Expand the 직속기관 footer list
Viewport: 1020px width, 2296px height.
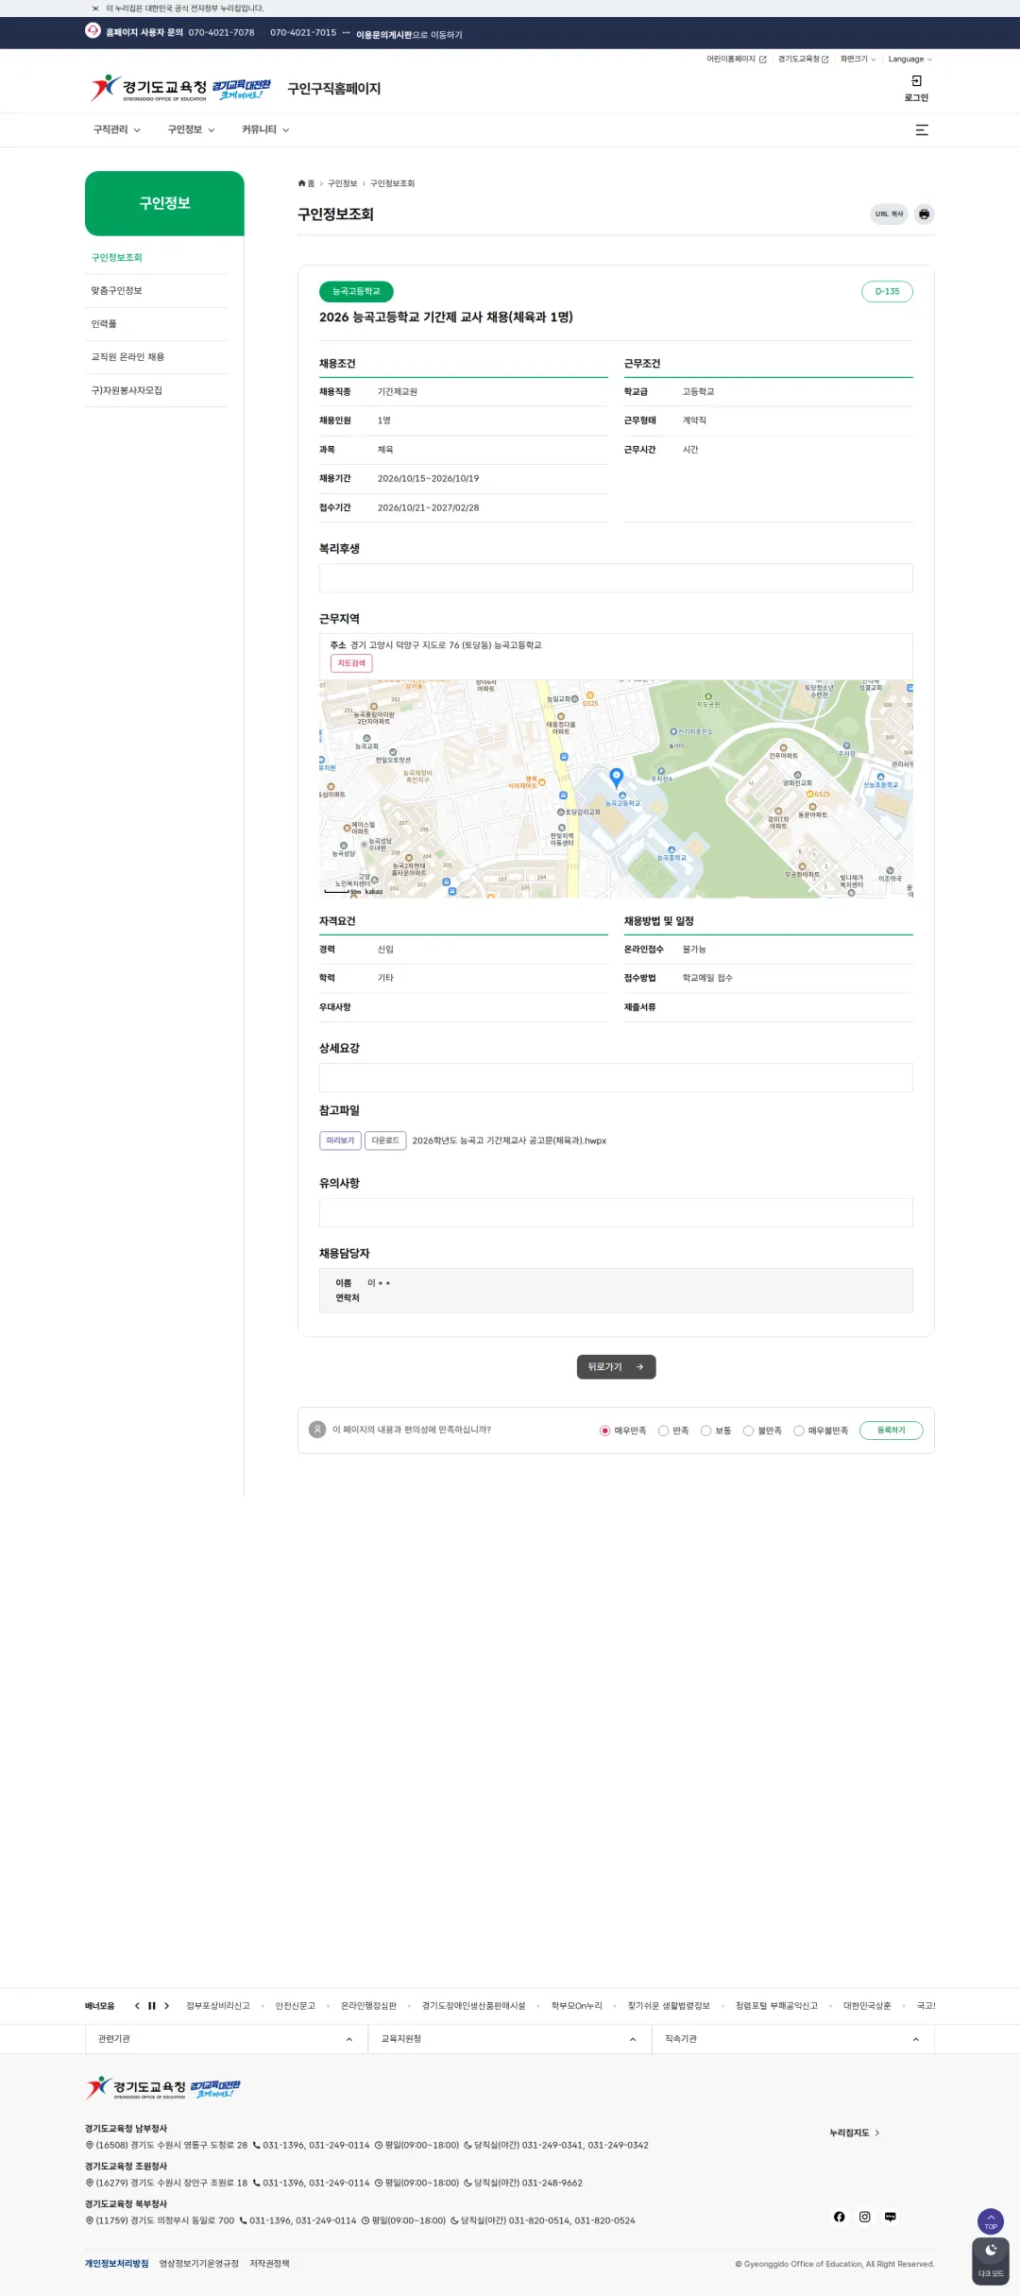pyautogui.click(x=793, y=2039)
